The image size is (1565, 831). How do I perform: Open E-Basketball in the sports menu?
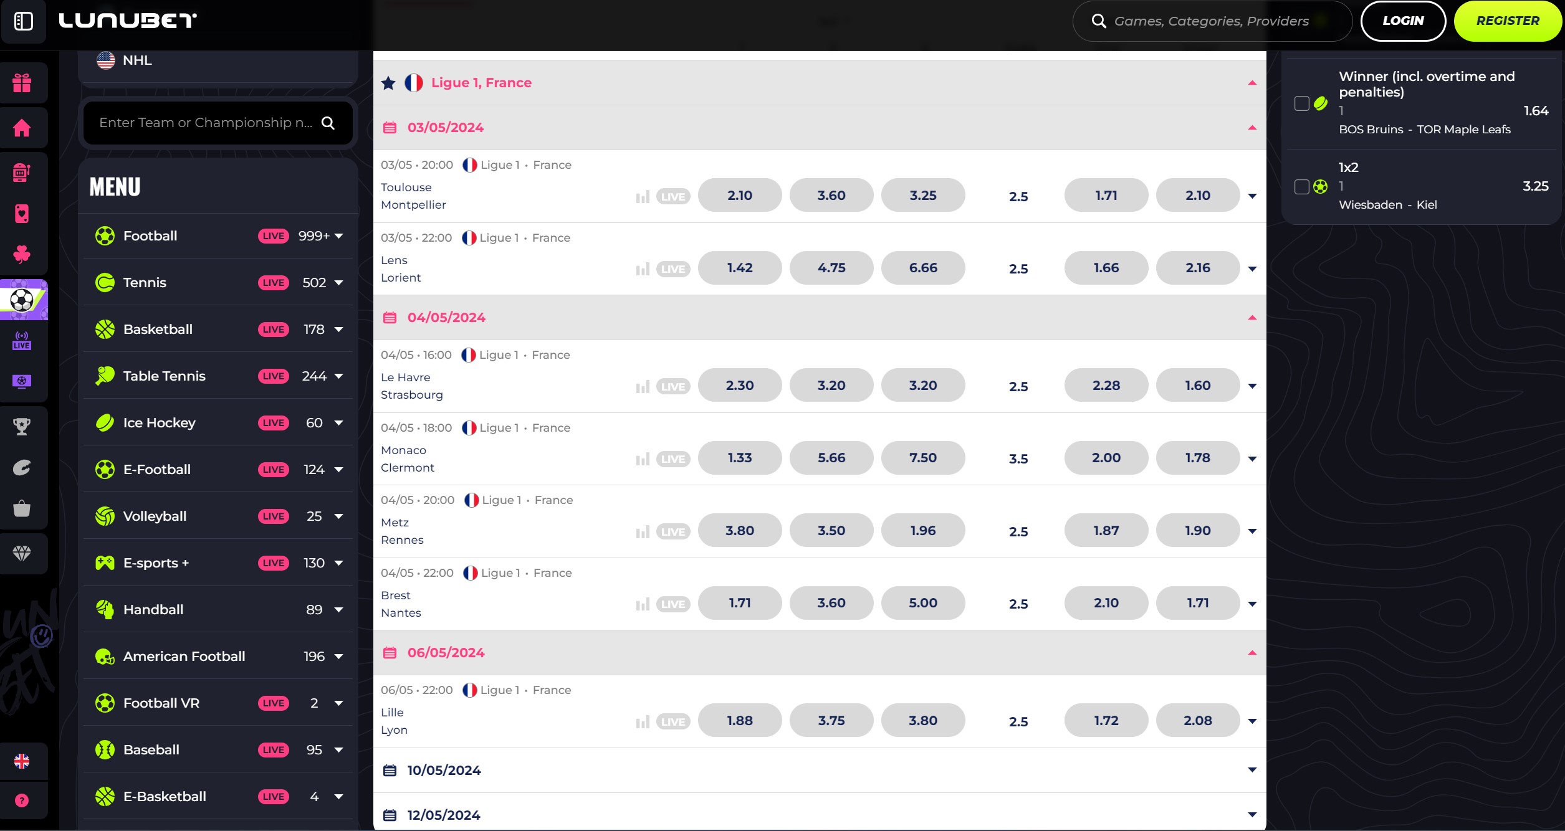coord(218,796)
